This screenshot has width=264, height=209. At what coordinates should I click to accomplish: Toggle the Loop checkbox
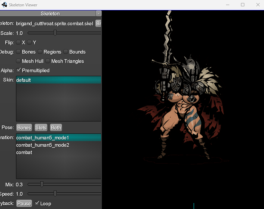coord(37,203)
